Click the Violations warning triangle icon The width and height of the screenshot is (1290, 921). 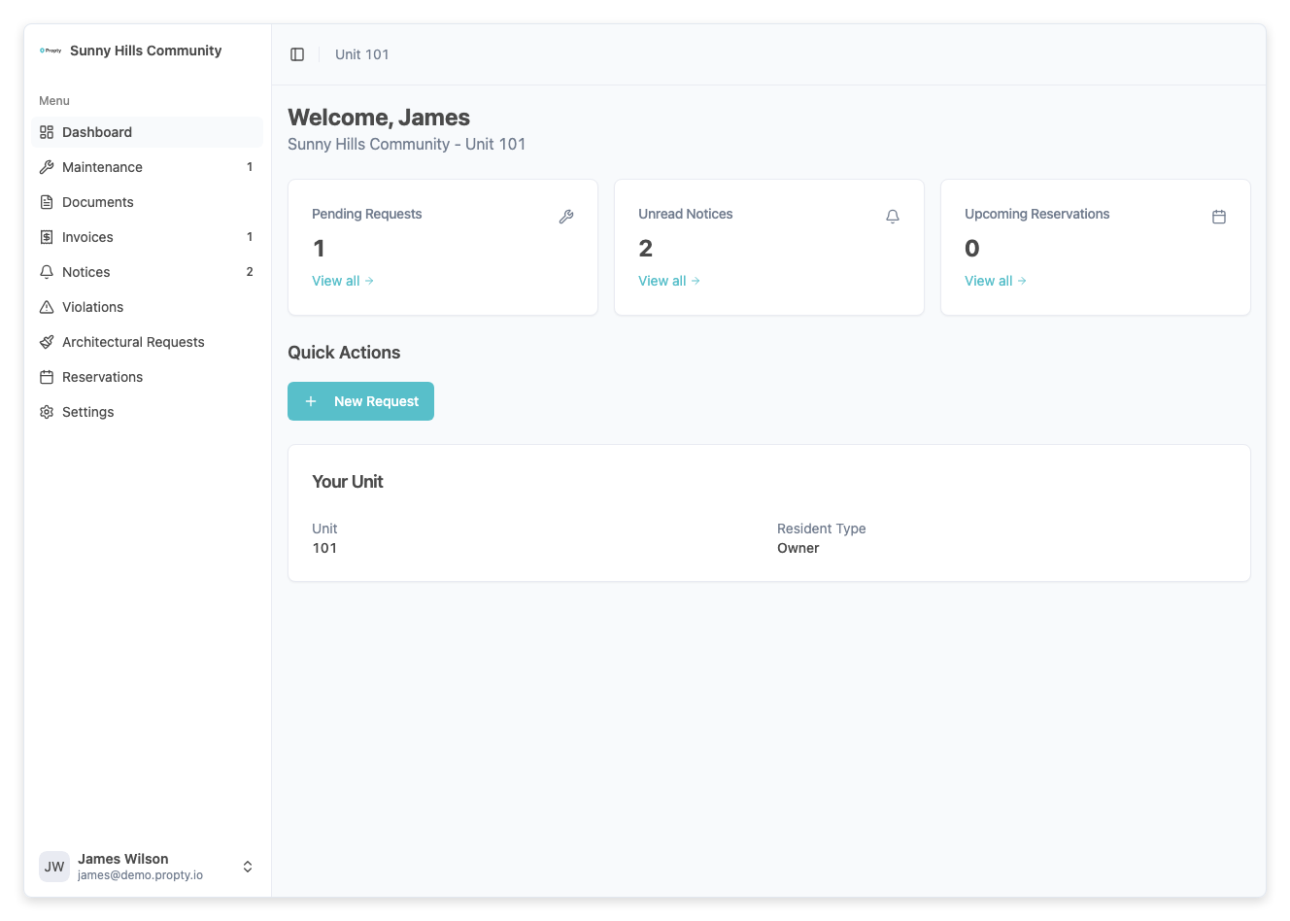(47, 306)
